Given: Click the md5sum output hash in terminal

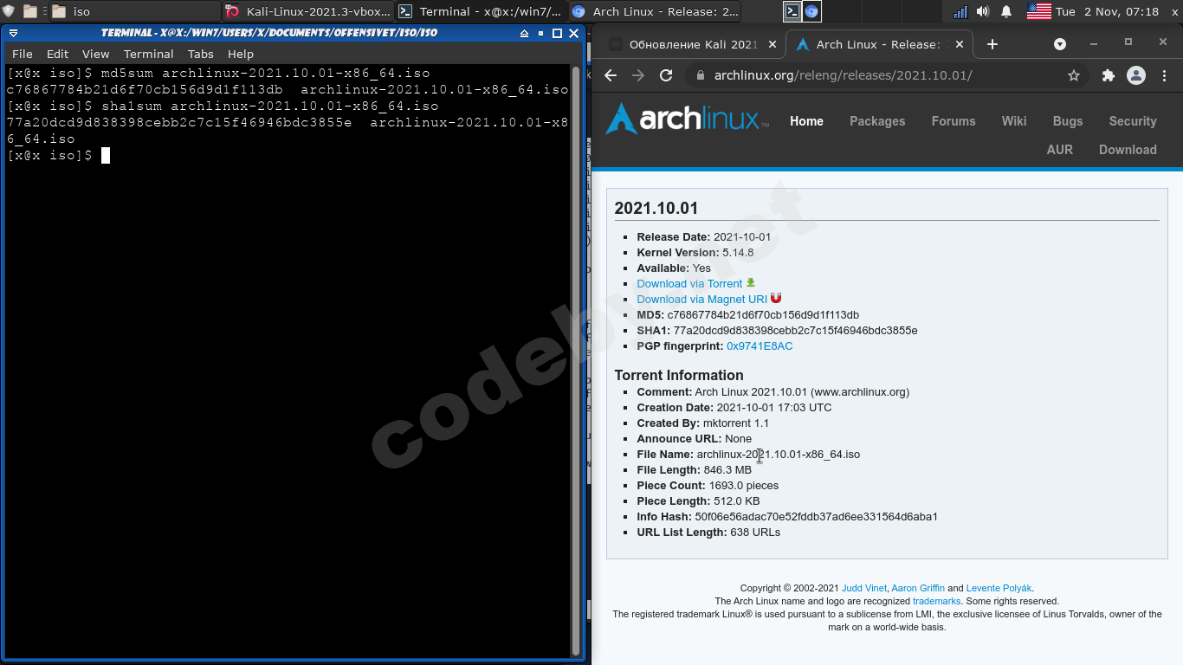Looking at the screenshot, I should tap(145, 90).
